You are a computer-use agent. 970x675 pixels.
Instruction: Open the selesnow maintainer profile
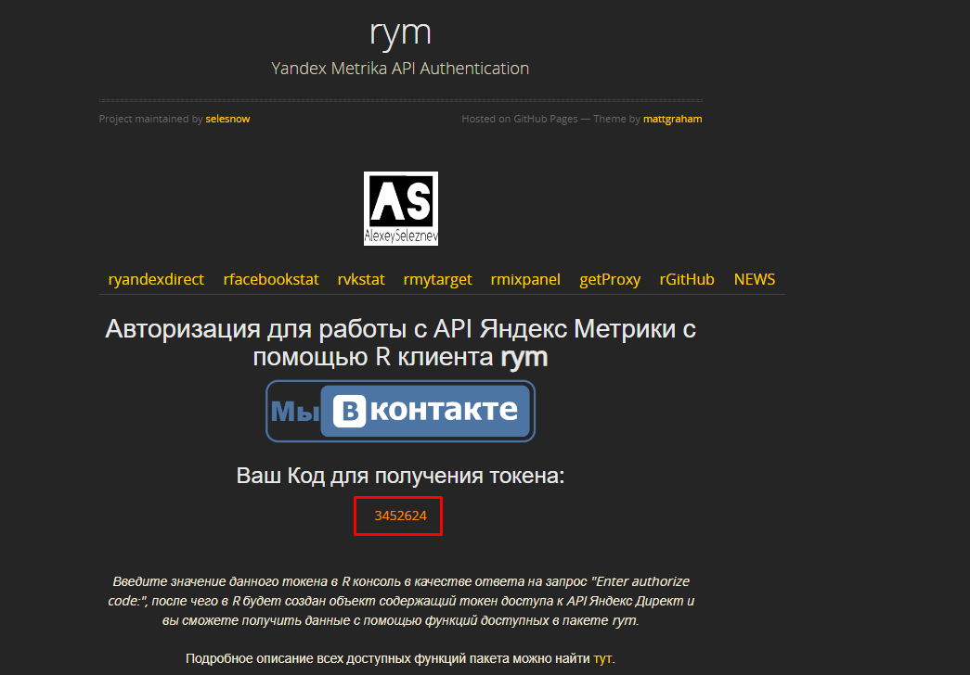click(x=227, y=119)
